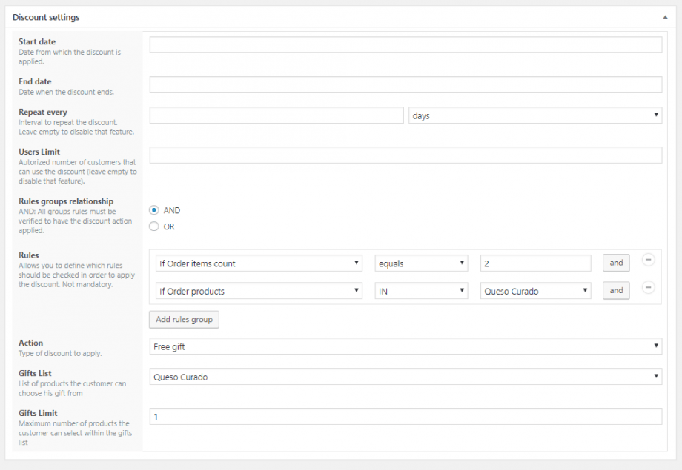Viewport: 682px width, 470px height.
Task: Select the AND rules relationship
Action: 154,210
